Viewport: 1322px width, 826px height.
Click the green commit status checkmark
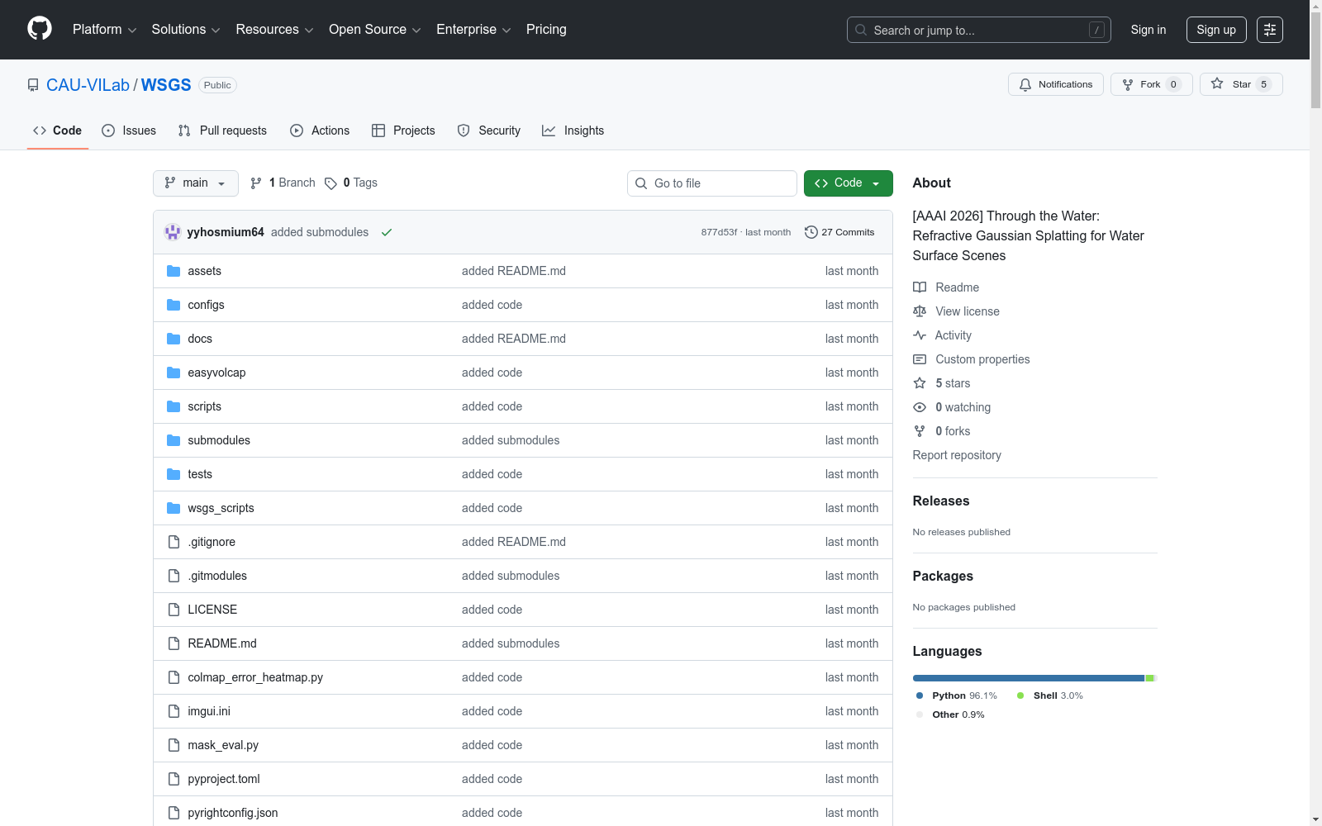coord(387,232)
